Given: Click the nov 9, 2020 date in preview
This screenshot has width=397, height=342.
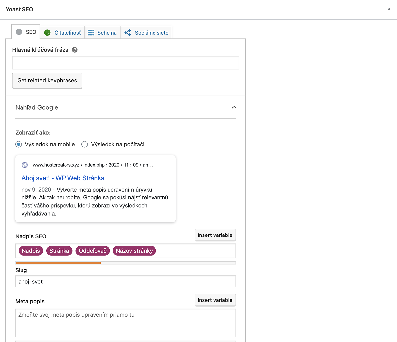Looking at the screenshot, I should point(36,190).
